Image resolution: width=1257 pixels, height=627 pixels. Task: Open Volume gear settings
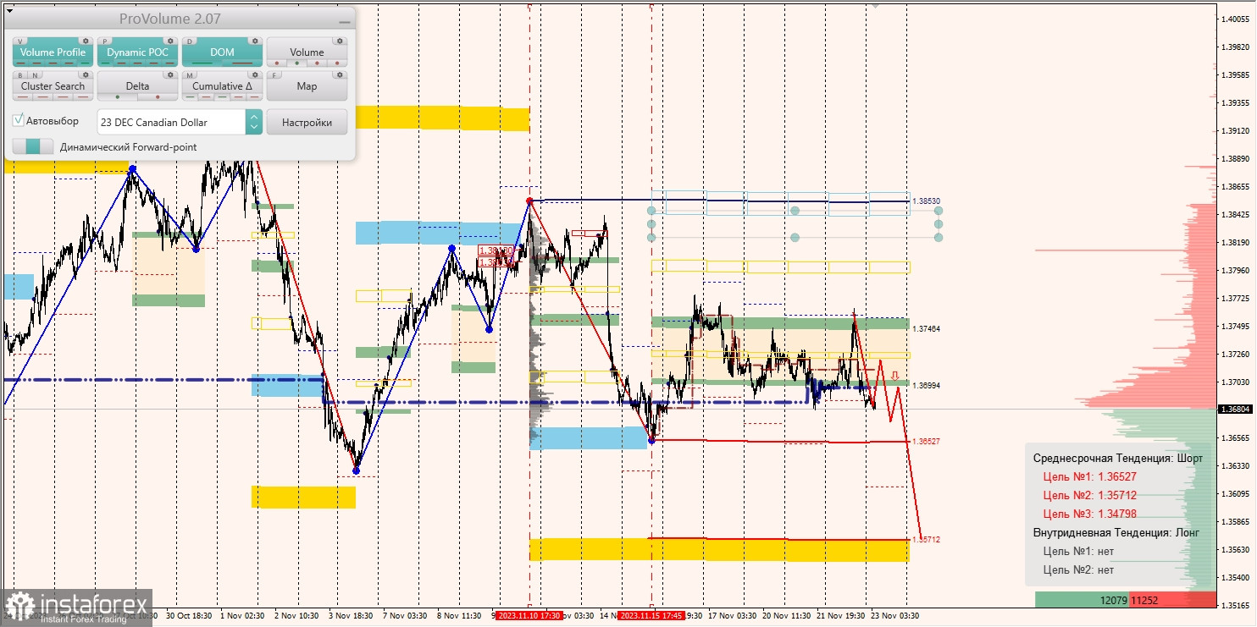pos(340,41)
